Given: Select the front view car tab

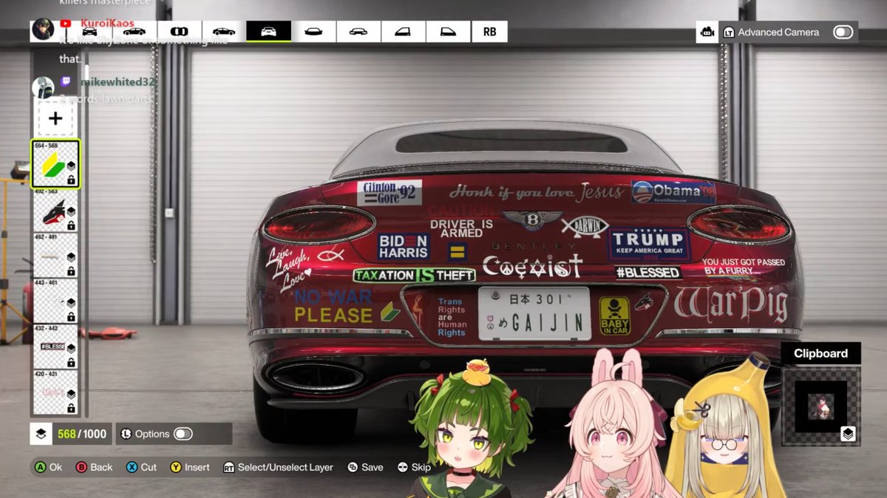Looking at the screenshot, I should point(89,32).
